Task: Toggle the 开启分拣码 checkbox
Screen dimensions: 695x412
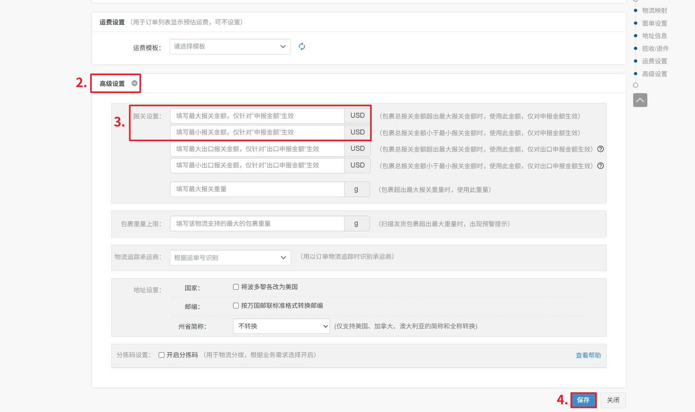Action: pos(162,355)
